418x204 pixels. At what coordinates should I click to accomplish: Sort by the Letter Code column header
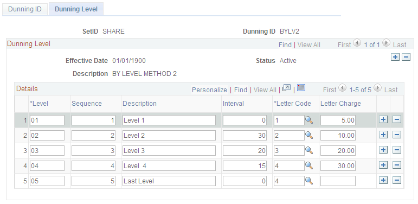[x=292, y=104]
